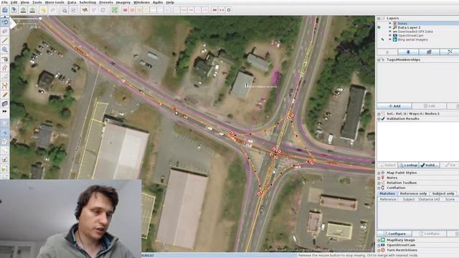Expand the Turn Restrictions panel
459x258 pixels.
point(379,250)
